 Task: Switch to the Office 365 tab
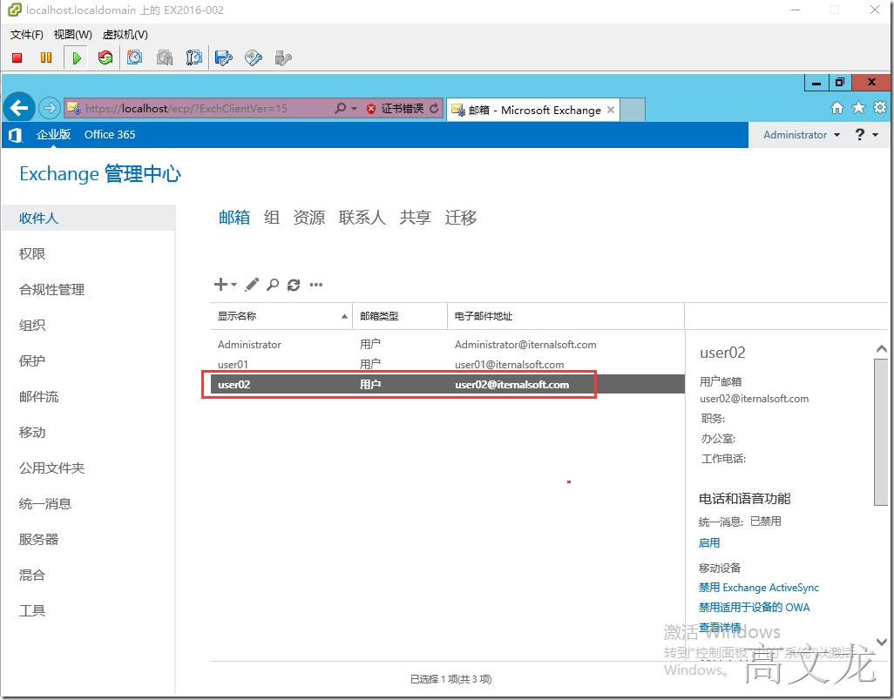[110, 134]
